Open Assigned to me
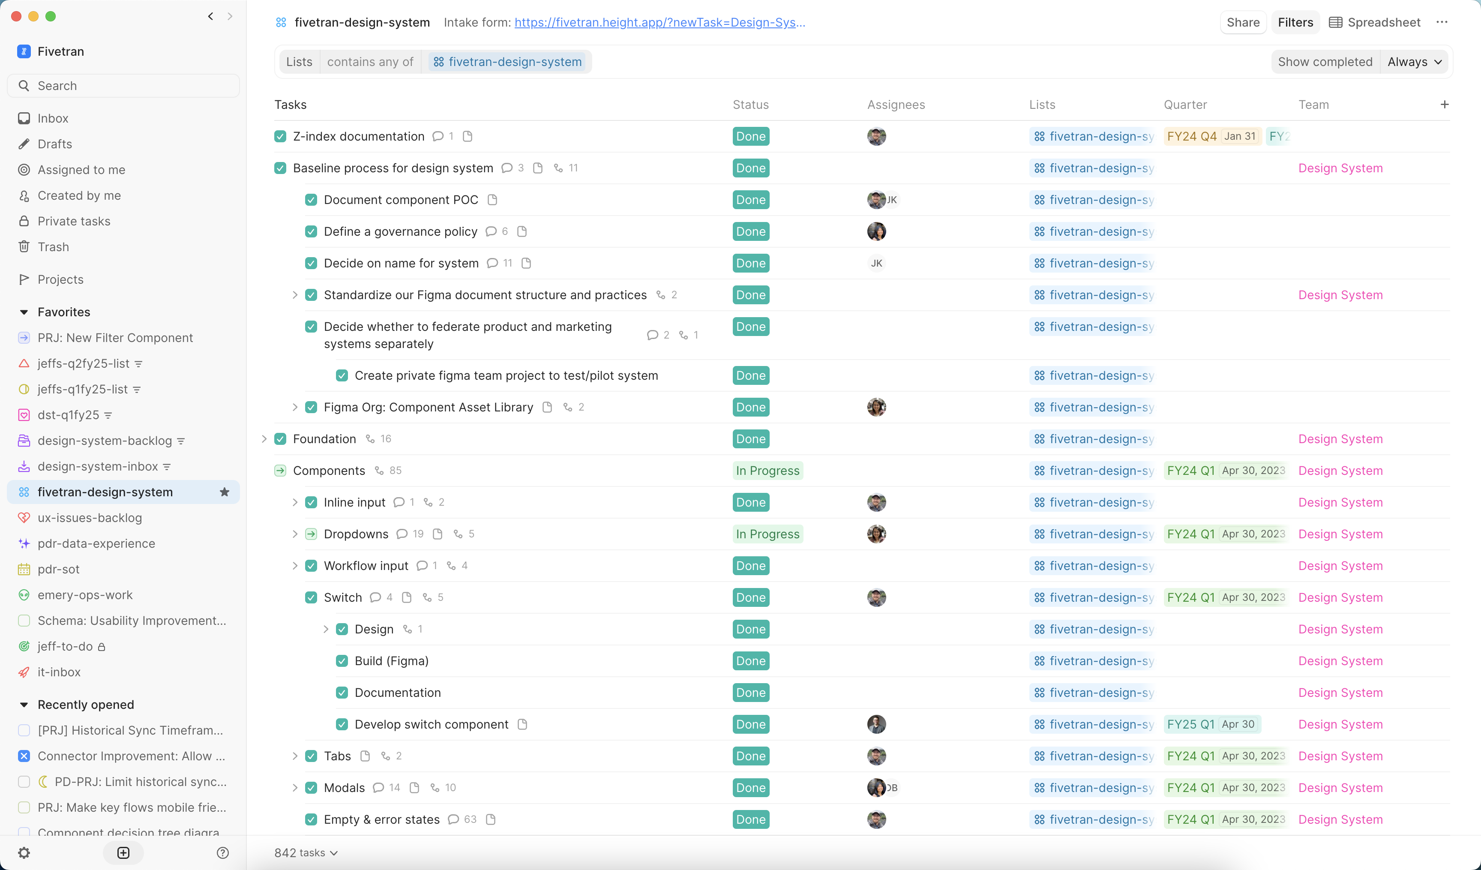The height and width of the screenshot is (870, 1481). click(123, 170)
